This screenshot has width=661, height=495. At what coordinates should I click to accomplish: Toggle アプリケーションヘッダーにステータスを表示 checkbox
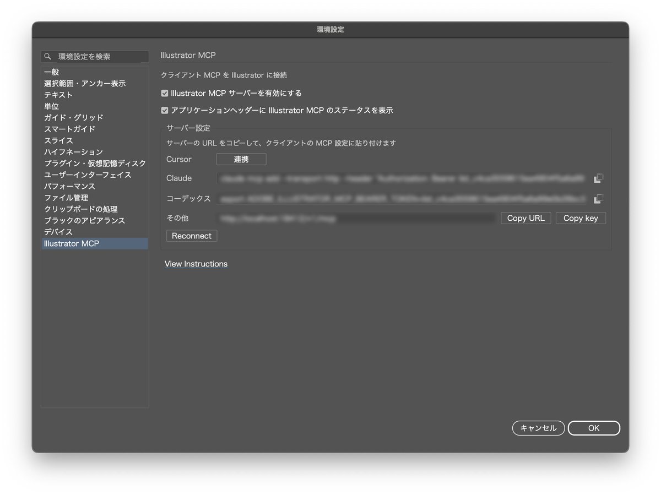tap(164, 111)
